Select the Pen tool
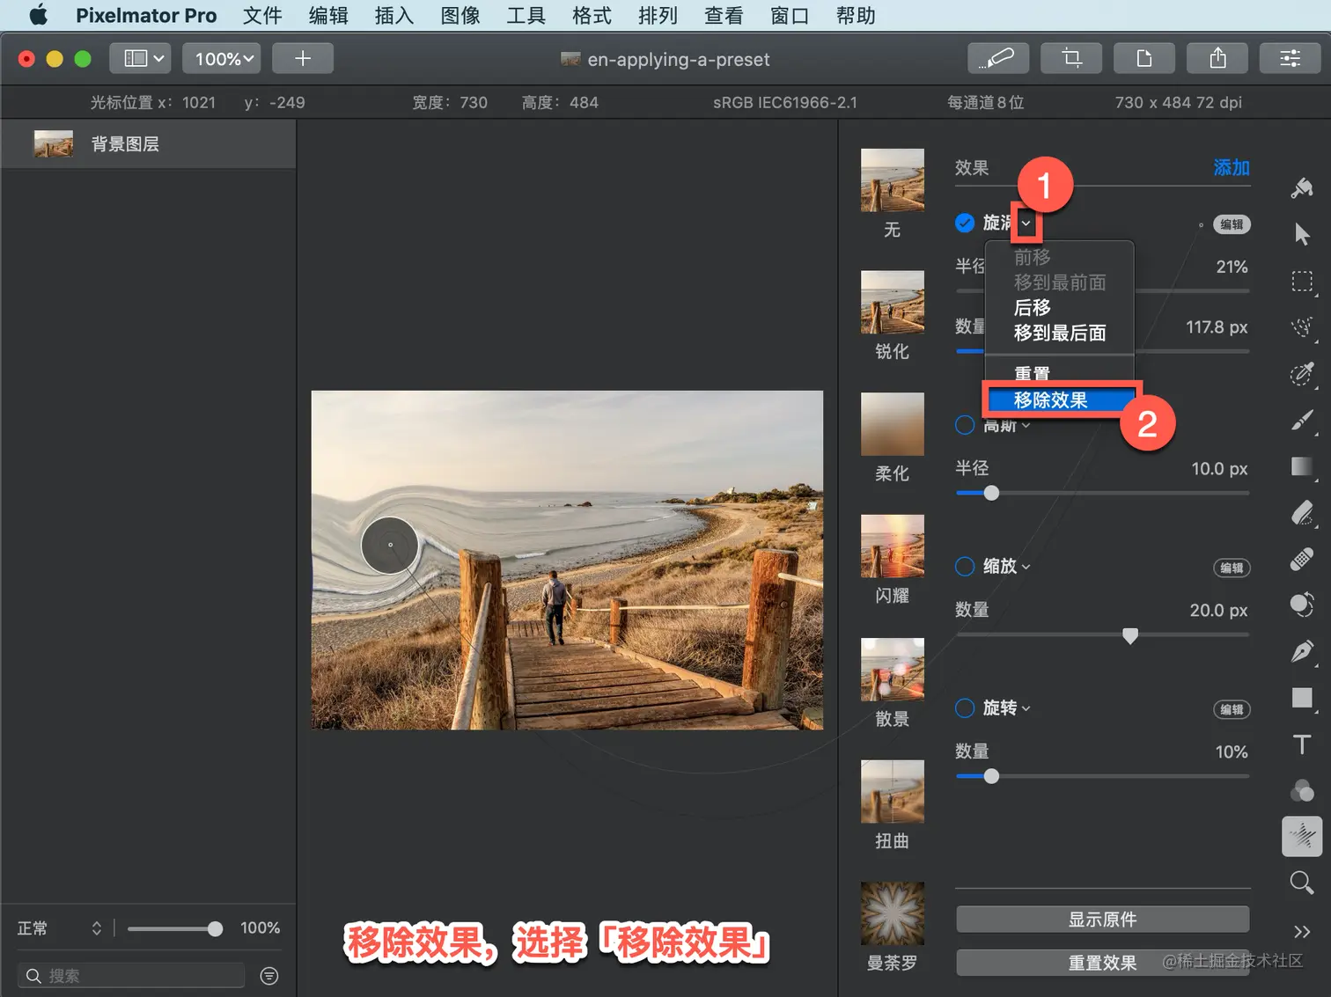 pyautogui.click(x=1302, y=651)
